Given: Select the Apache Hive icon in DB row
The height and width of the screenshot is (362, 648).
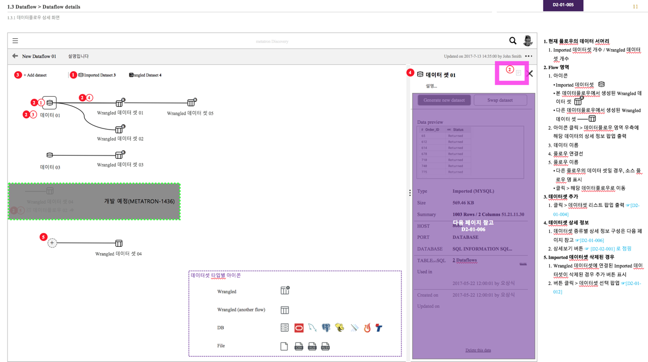Looking at the screenshot, I should point(339,327).
